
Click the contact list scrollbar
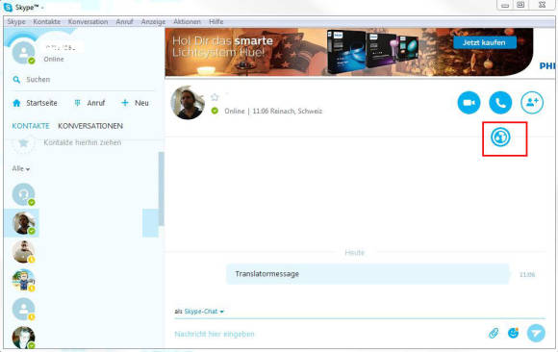coord(162,189)
